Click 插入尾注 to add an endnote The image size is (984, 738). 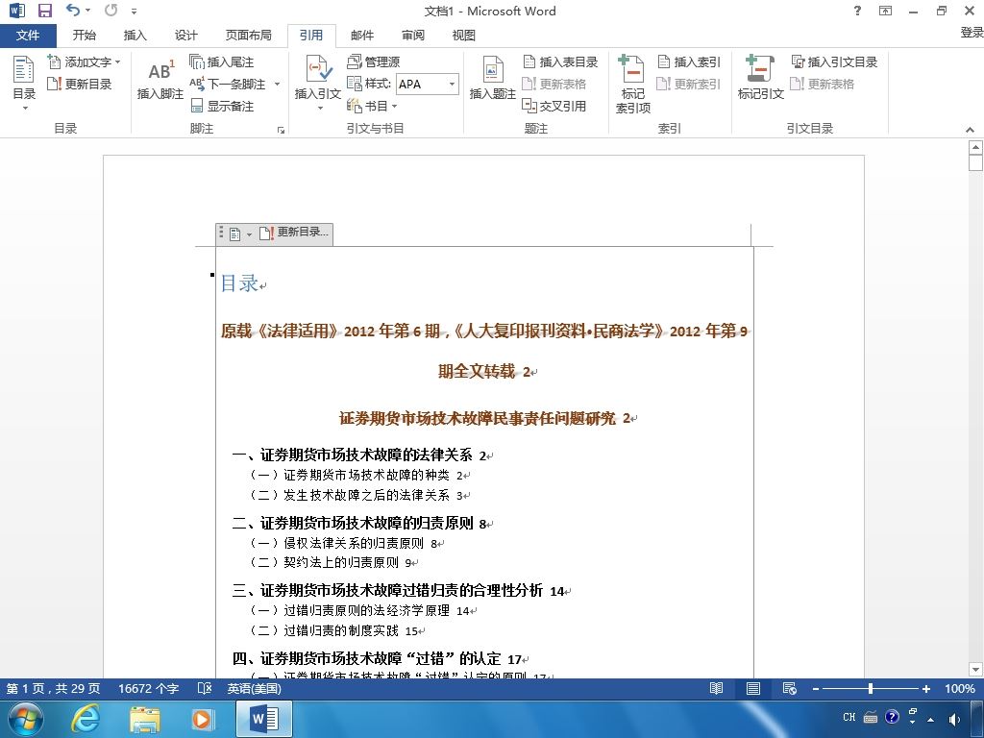pyautogui.click(x=222, y=62)
